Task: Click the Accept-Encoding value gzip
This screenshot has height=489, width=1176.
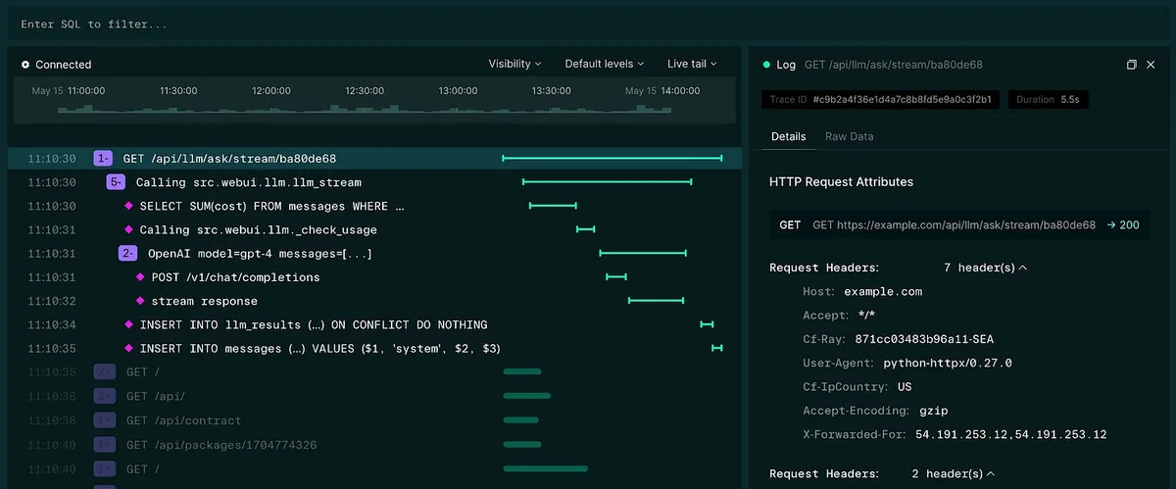Action: tap(935, 411)
